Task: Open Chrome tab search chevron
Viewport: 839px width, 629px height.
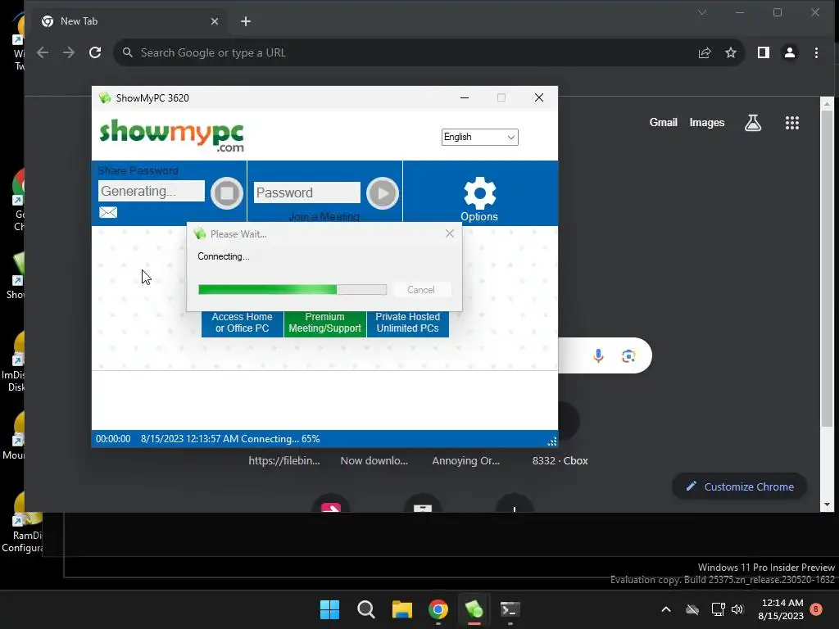Action: [x=702, y=12]
